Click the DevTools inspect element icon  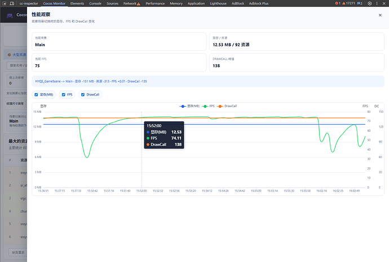point(4,3)
